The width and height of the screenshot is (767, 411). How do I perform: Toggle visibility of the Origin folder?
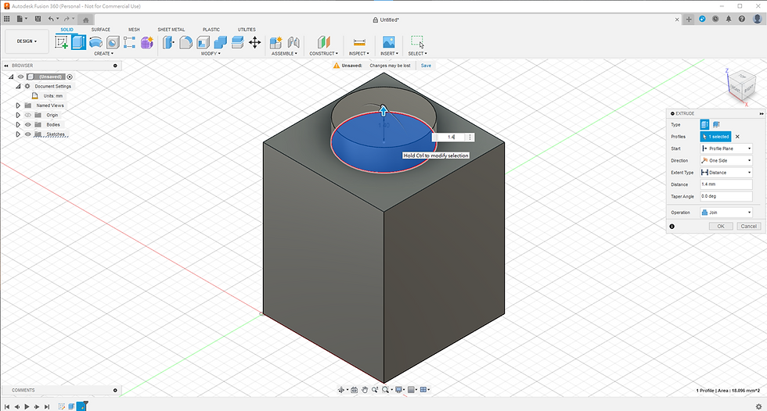pos(28,115)
